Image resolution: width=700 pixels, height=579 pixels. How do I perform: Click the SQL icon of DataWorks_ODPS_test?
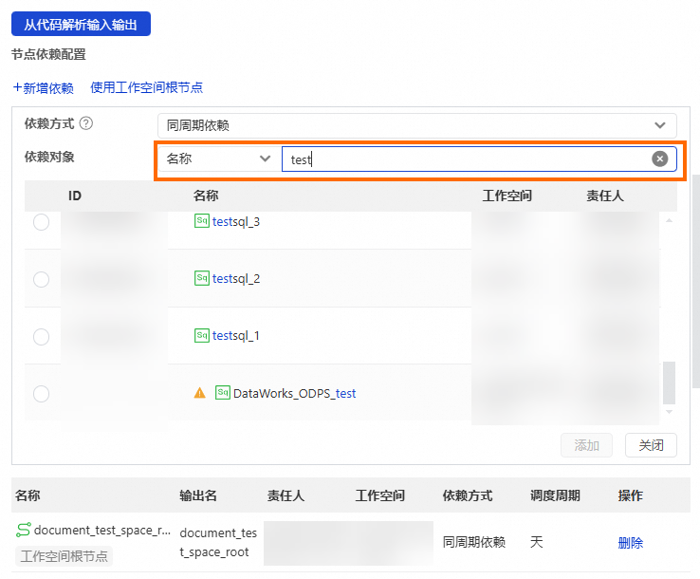click(x=223, y=392)
